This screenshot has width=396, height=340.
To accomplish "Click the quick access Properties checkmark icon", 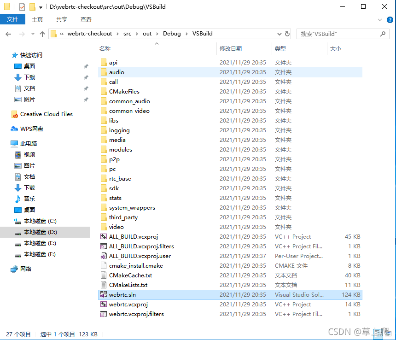I will pos(22,7).
